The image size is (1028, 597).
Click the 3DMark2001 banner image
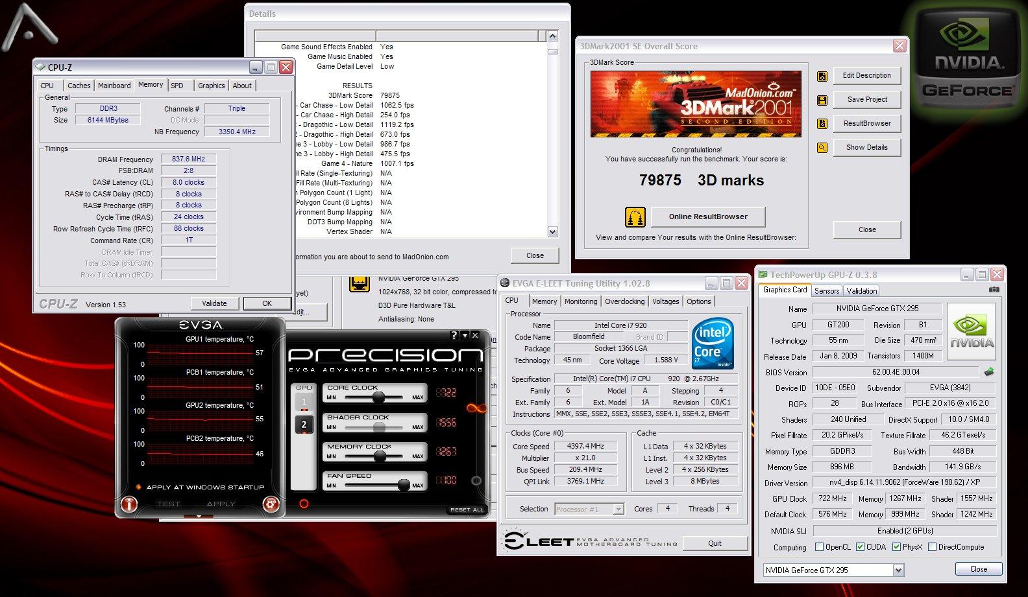click(696, 104)
